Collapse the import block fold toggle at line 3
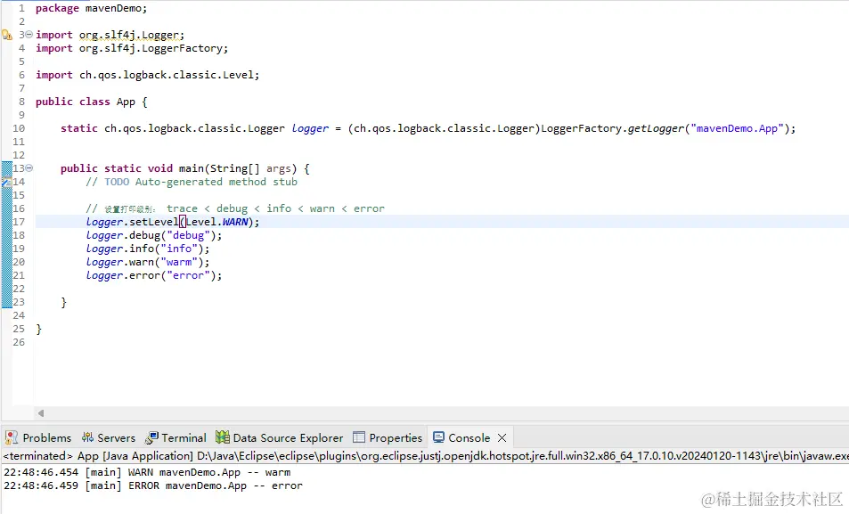 [x=29, y=34]
